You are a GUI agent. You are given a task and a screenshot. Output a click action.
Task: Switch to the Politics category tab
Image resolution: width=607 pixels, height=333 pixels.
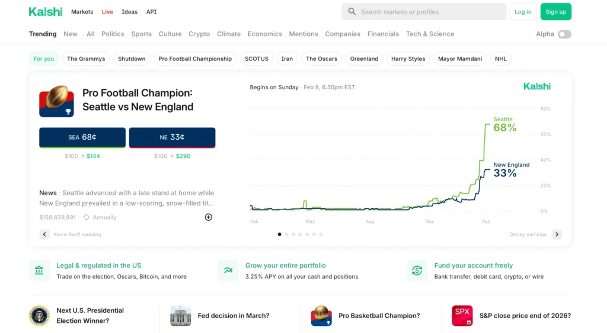[x=113, y=34]
